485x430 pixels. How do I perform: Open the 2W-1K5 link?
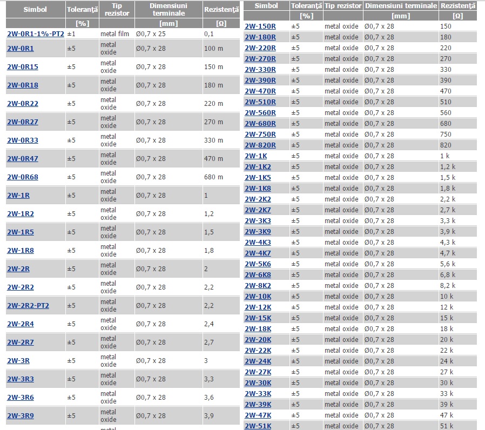tap(258, 178)
